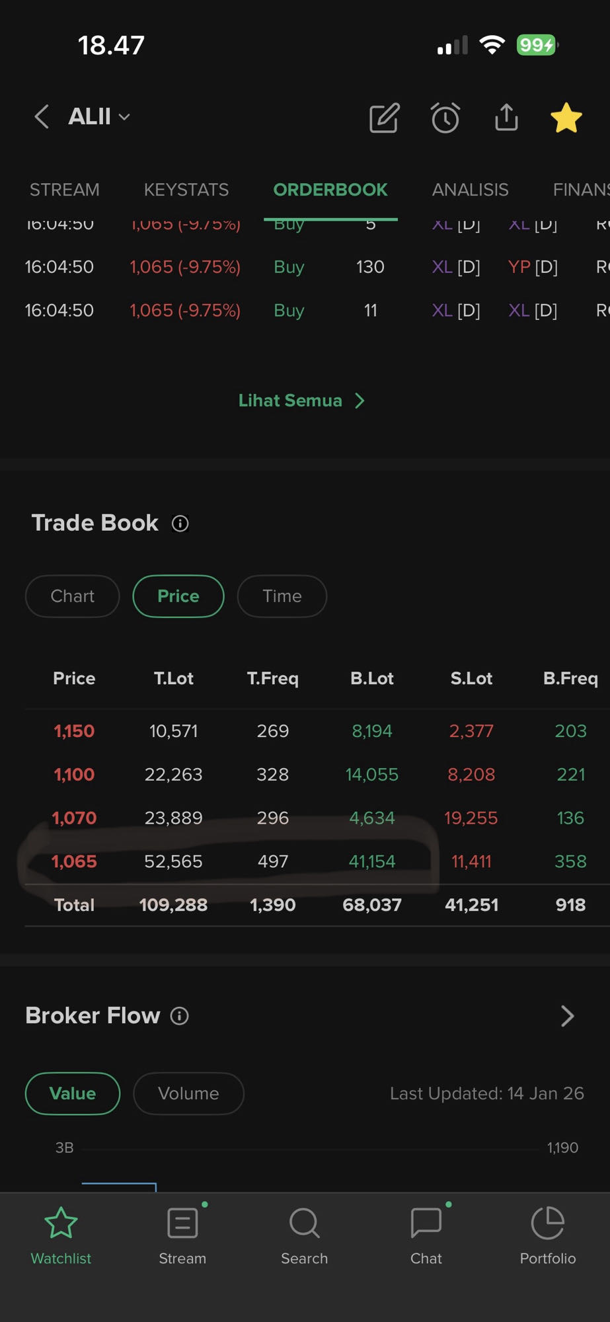This screenshot has width=610, height=1322.
Task: Switch Trade Book to Time view
Action: coord(282,596)
